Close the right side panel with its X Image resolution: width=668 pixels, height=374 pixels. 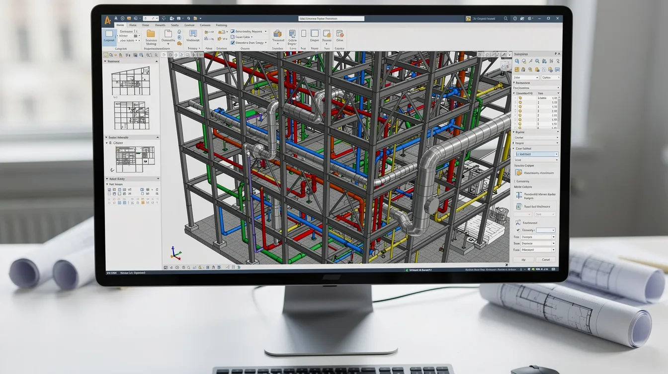559,54
